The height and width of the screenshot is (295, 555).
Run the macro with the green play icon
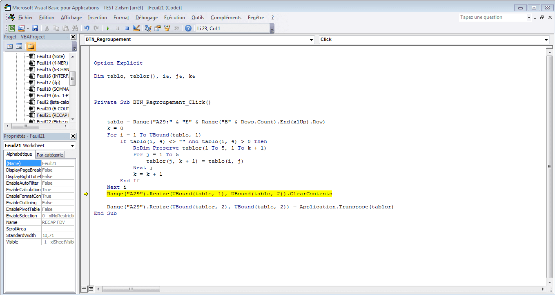click(108, 28)
